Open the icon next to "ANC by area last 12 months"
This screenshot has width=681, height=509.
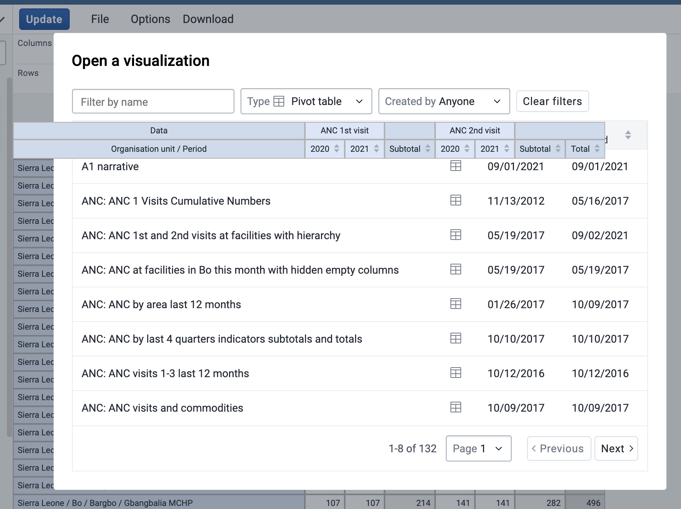pos(455,304)
